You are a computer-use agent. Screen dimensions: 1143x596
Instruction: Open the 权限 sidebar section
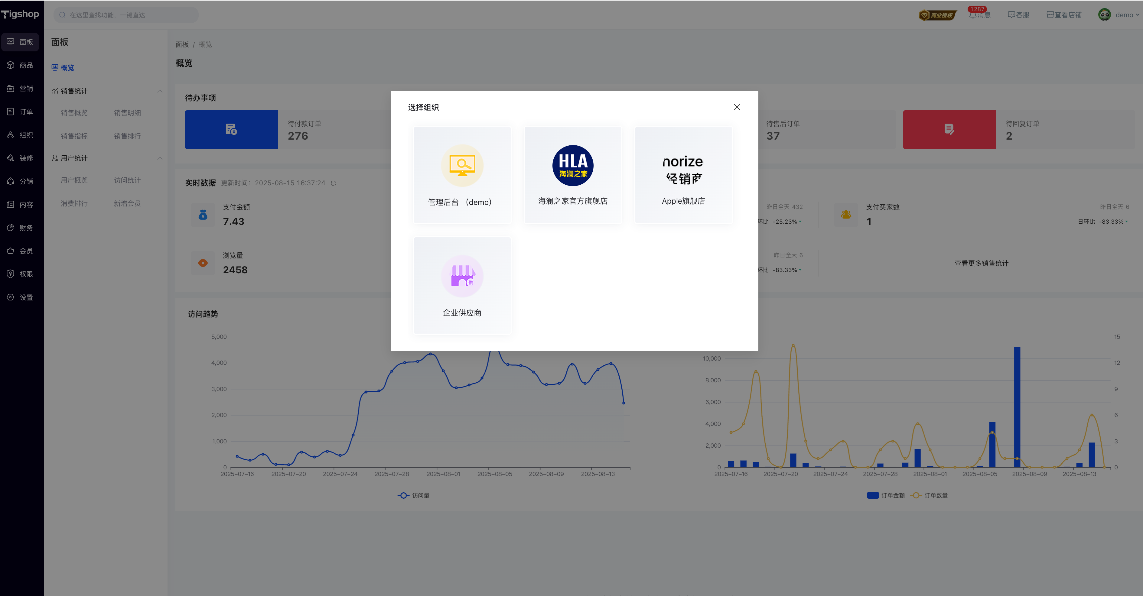(21, 274)
